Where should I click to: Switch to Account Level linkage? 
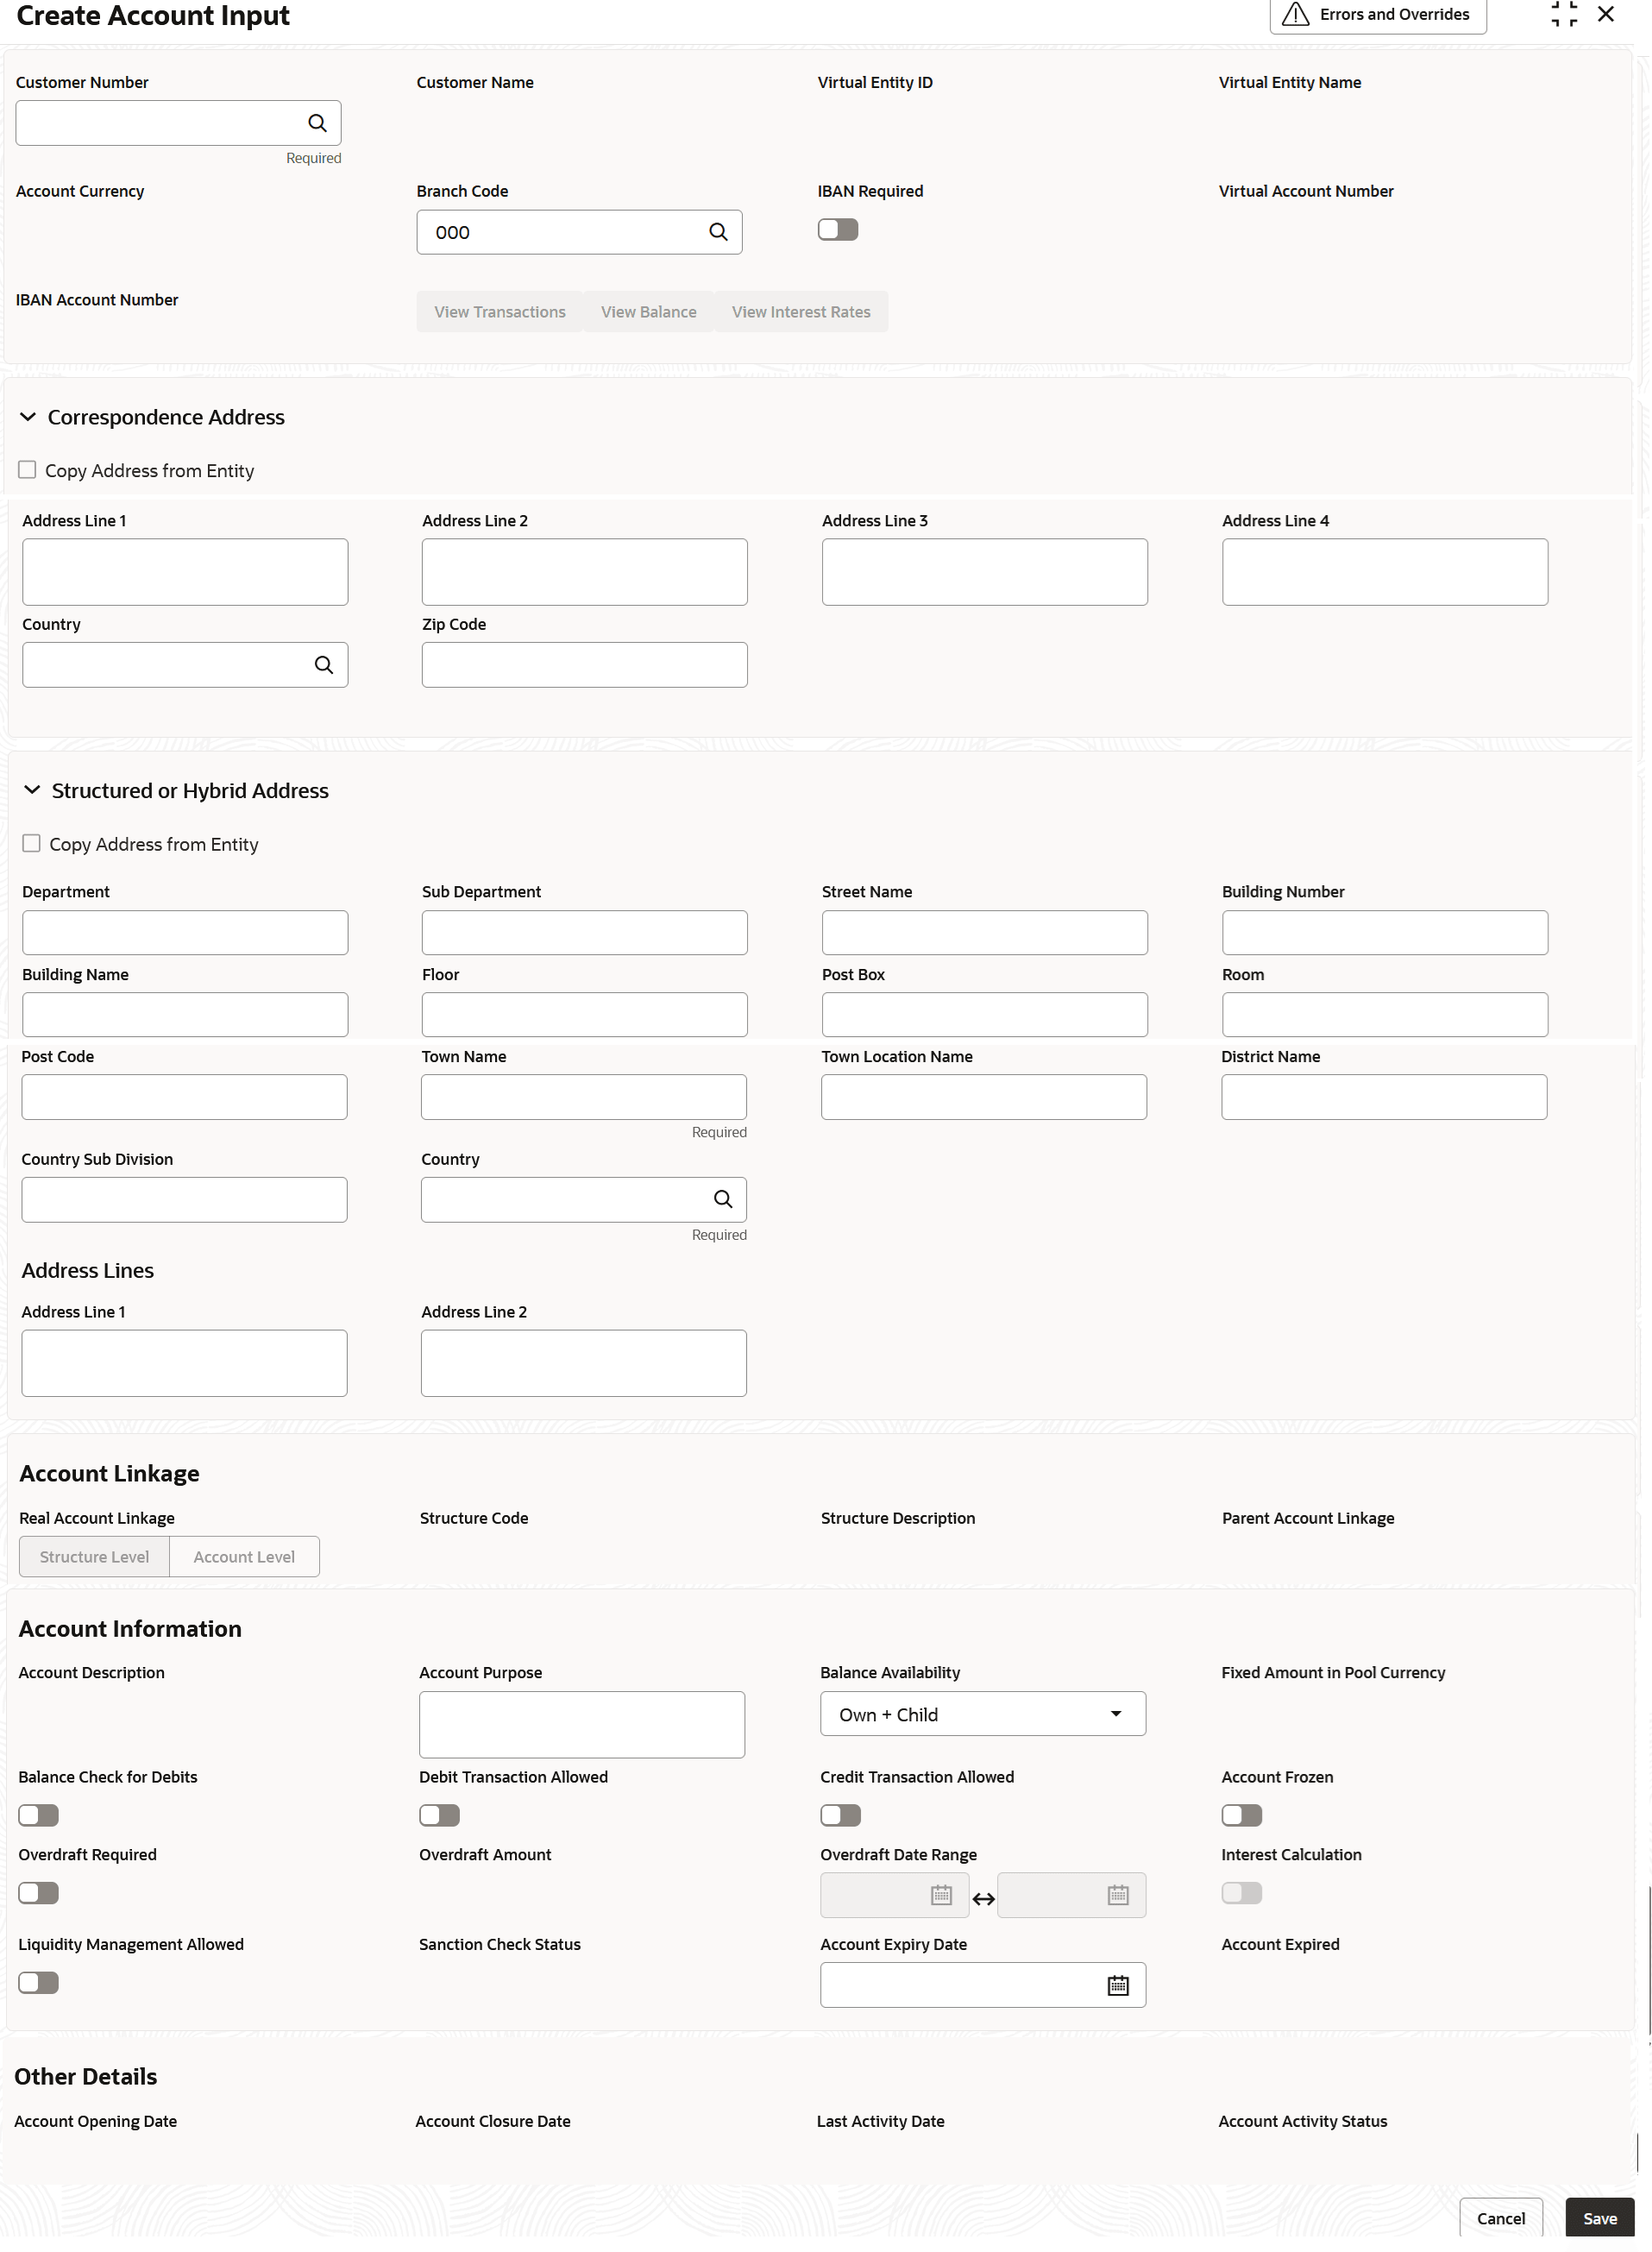(244, 1557)
